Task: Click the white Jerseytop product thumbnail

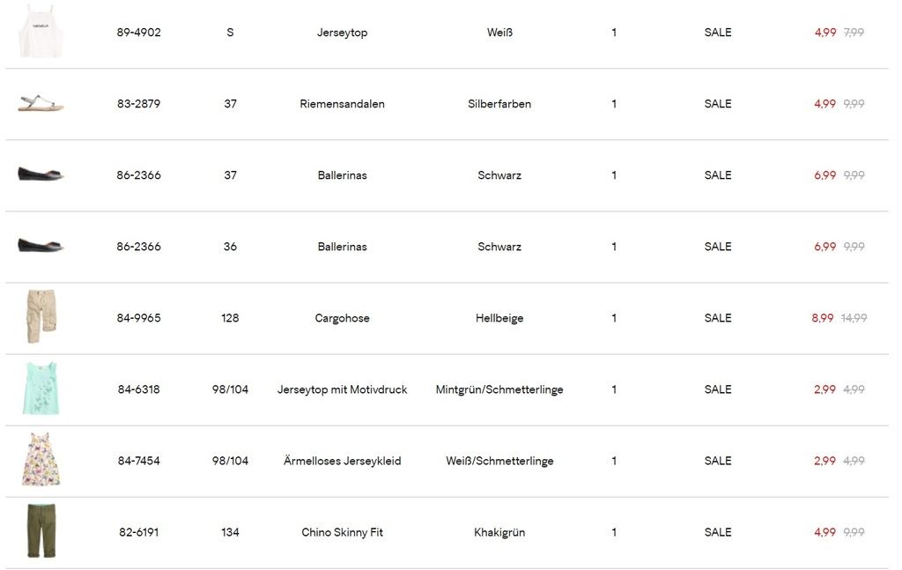Action: point(41,31)
